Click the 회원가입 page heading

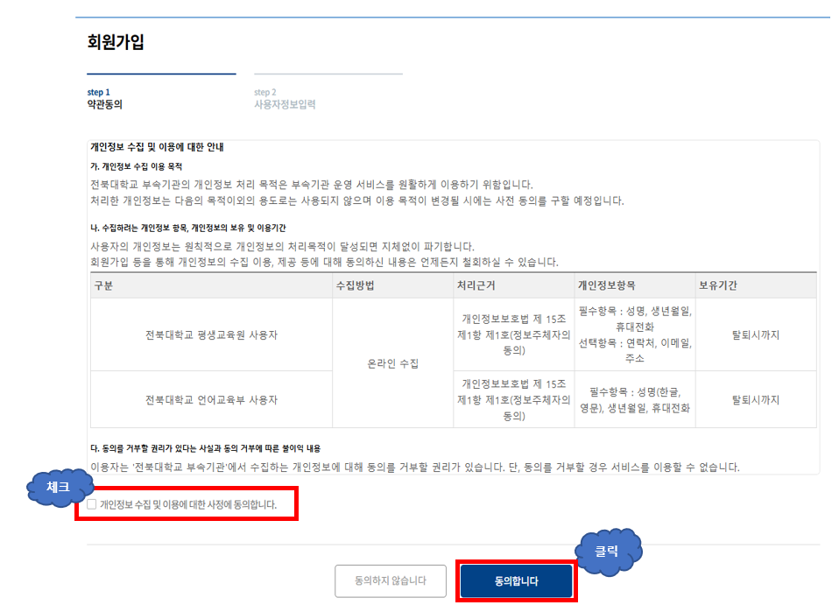[x=116, y=42]
